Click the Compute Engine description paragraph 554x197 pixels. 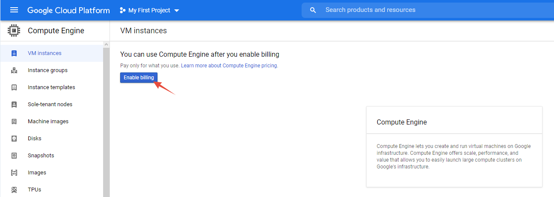point(453,156)
